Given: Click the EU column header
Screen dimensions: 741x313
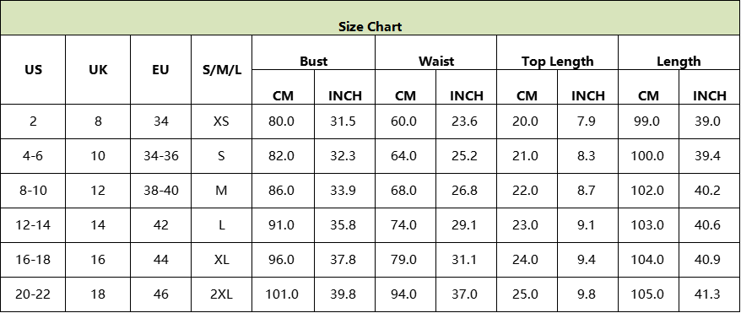Looking at the screenshot, I should click(x=160, y=70).
